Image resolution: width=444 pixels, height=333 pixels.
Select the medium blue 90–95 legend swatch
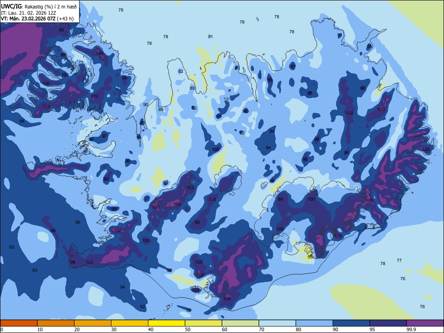coord(351,323)
